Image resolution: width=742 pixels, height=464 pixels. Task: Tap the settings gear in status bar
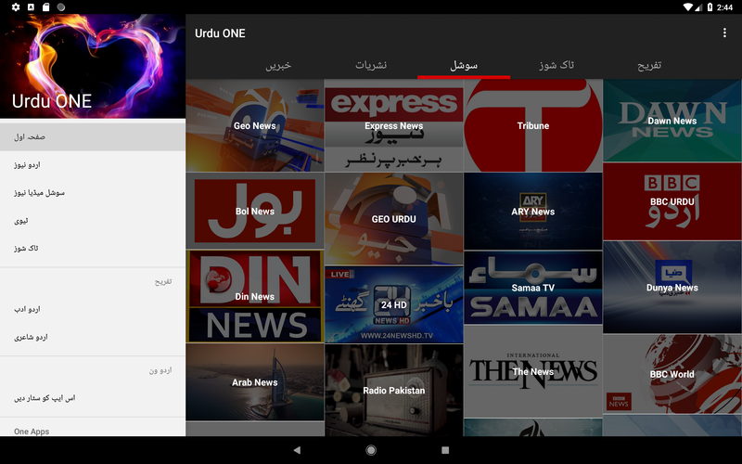(16, 7)
